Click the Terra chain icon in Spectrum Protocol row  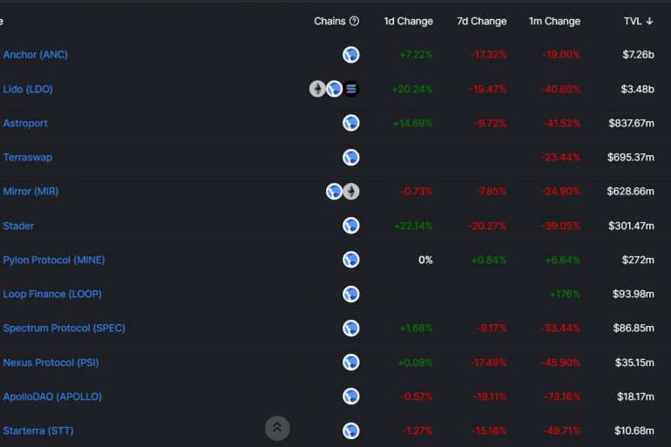coord(351,328)
